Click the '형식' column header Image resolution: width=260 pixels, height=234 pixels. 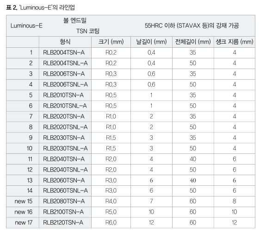coord(65,42)
